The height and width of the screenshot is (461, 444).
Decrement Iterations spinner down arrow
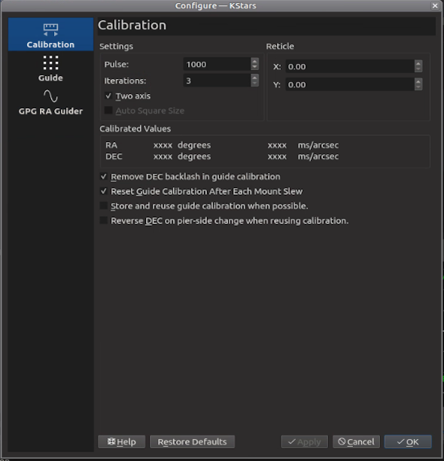click(x=255, y=83)
